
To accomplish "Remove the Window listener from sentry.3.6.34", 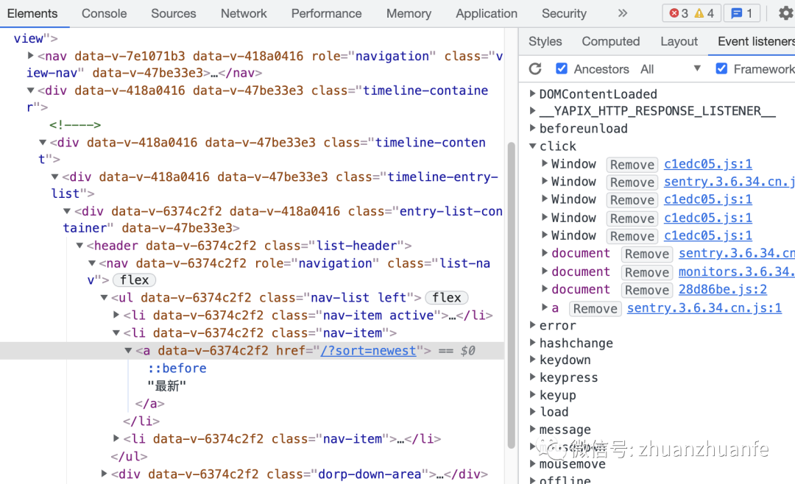I will point(632,182).
